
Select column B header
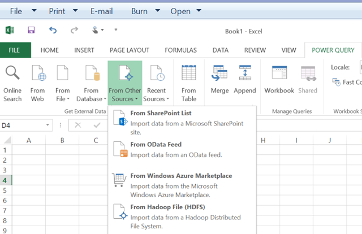pyautogui.click(x=62, y=140)
